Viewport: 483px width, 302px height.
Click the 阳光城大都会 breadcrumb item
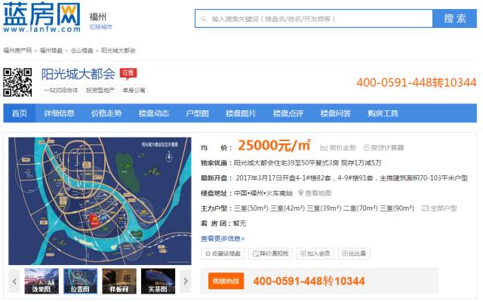(x=118, y=51)
